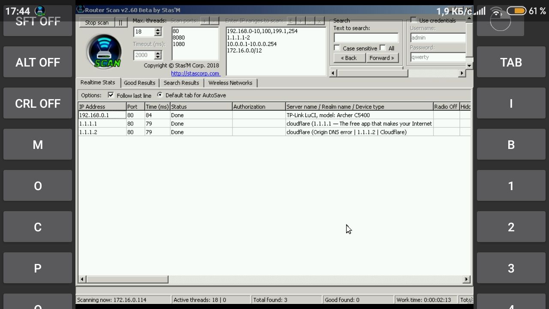
Task: Tap the Wi-Fi status icon
Action: point(496,11)
